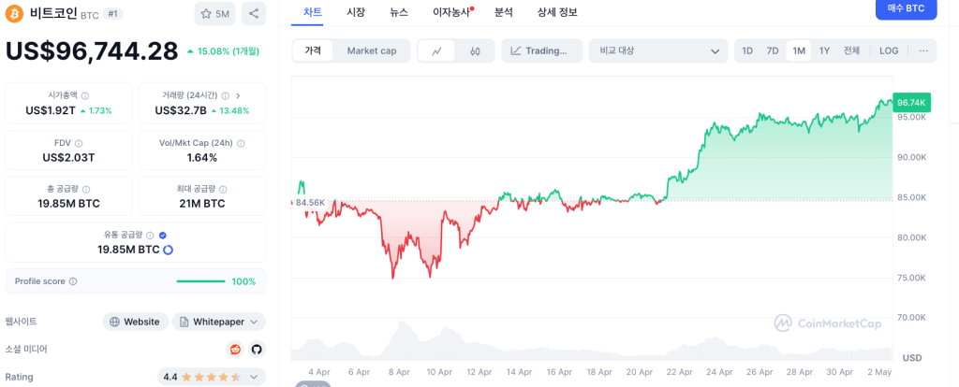Add Bitcoin to watchlist with star button
Image resolution: width=959 pixels, height=387 pixels.
tap(215, 14)
